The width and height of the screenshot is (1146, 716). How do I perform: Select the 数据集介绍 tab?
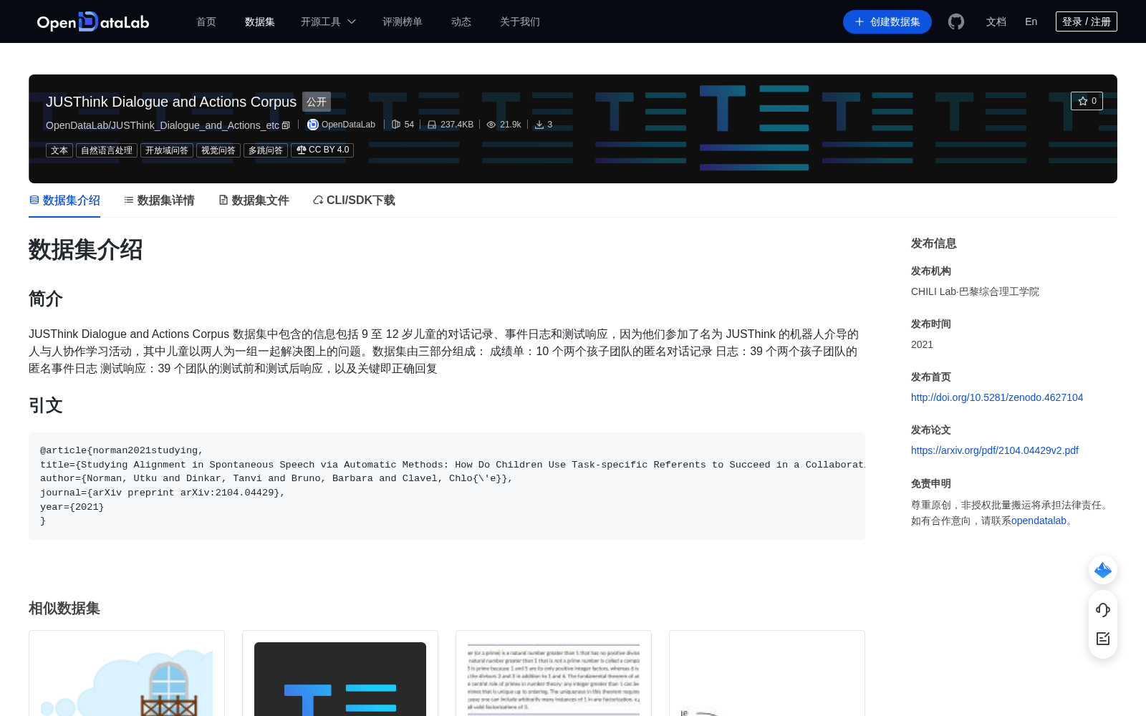pos(64,200)
